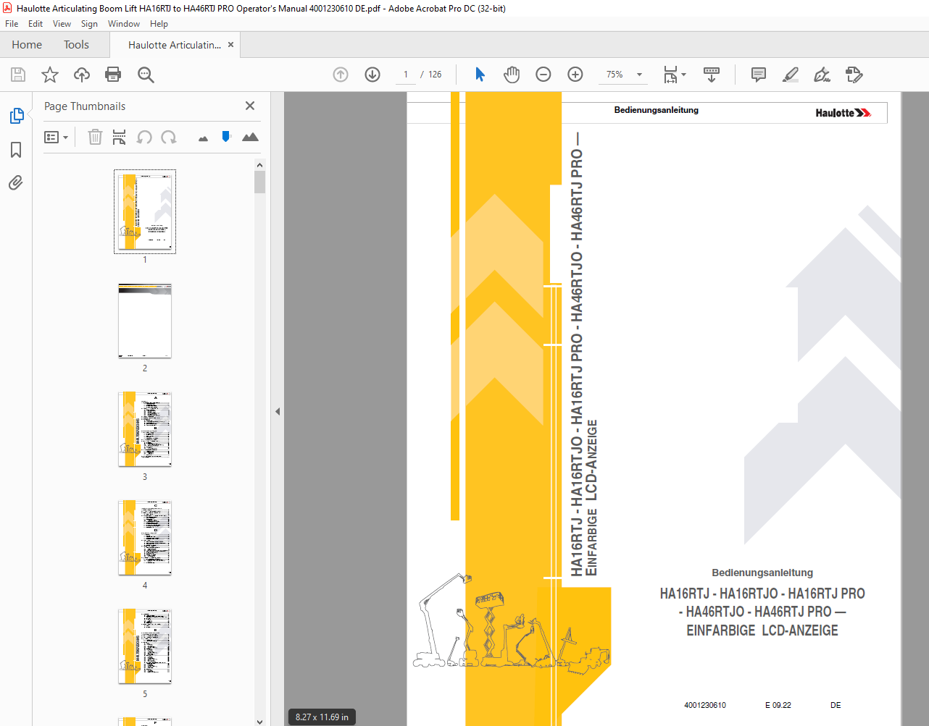Zoom in with the plus circle
Viewport: 929px width, 726px height.
[x=575, y=75]
